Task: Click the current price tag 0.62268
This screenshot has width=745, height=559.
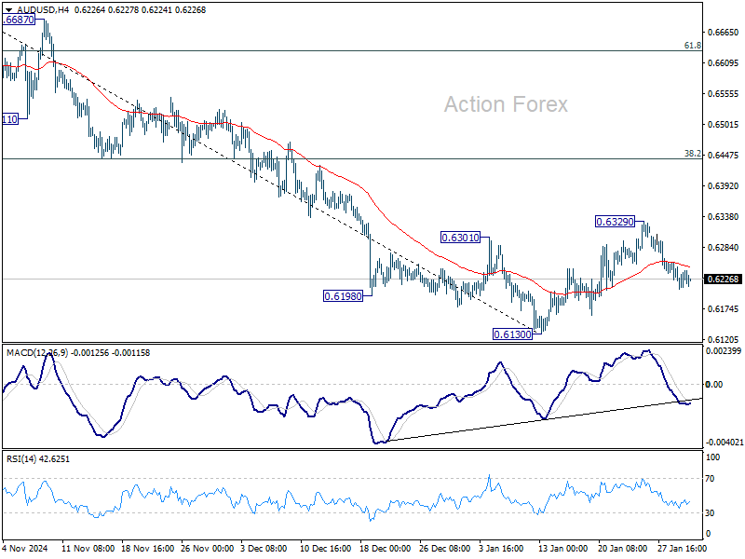Action: 723,279
